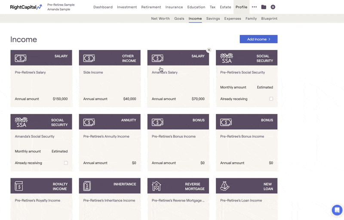Click Estimated on Pre-Retiree's Social Security
This screenshot has height=220, width=344.
(x=265, y=87)
